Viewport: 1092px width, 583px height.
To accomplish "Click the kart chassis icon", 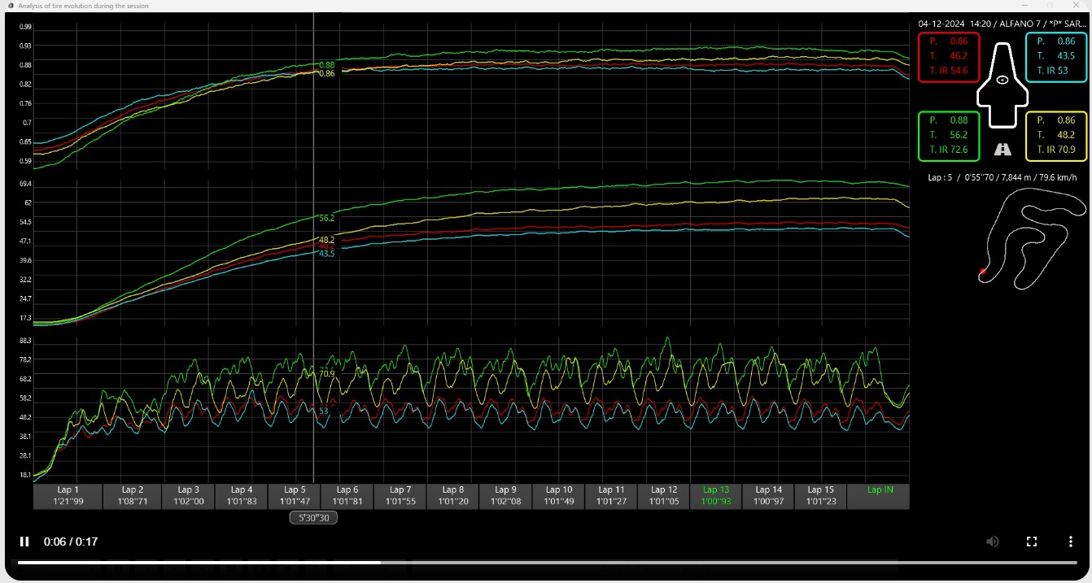I will (x=1002, y=85).
